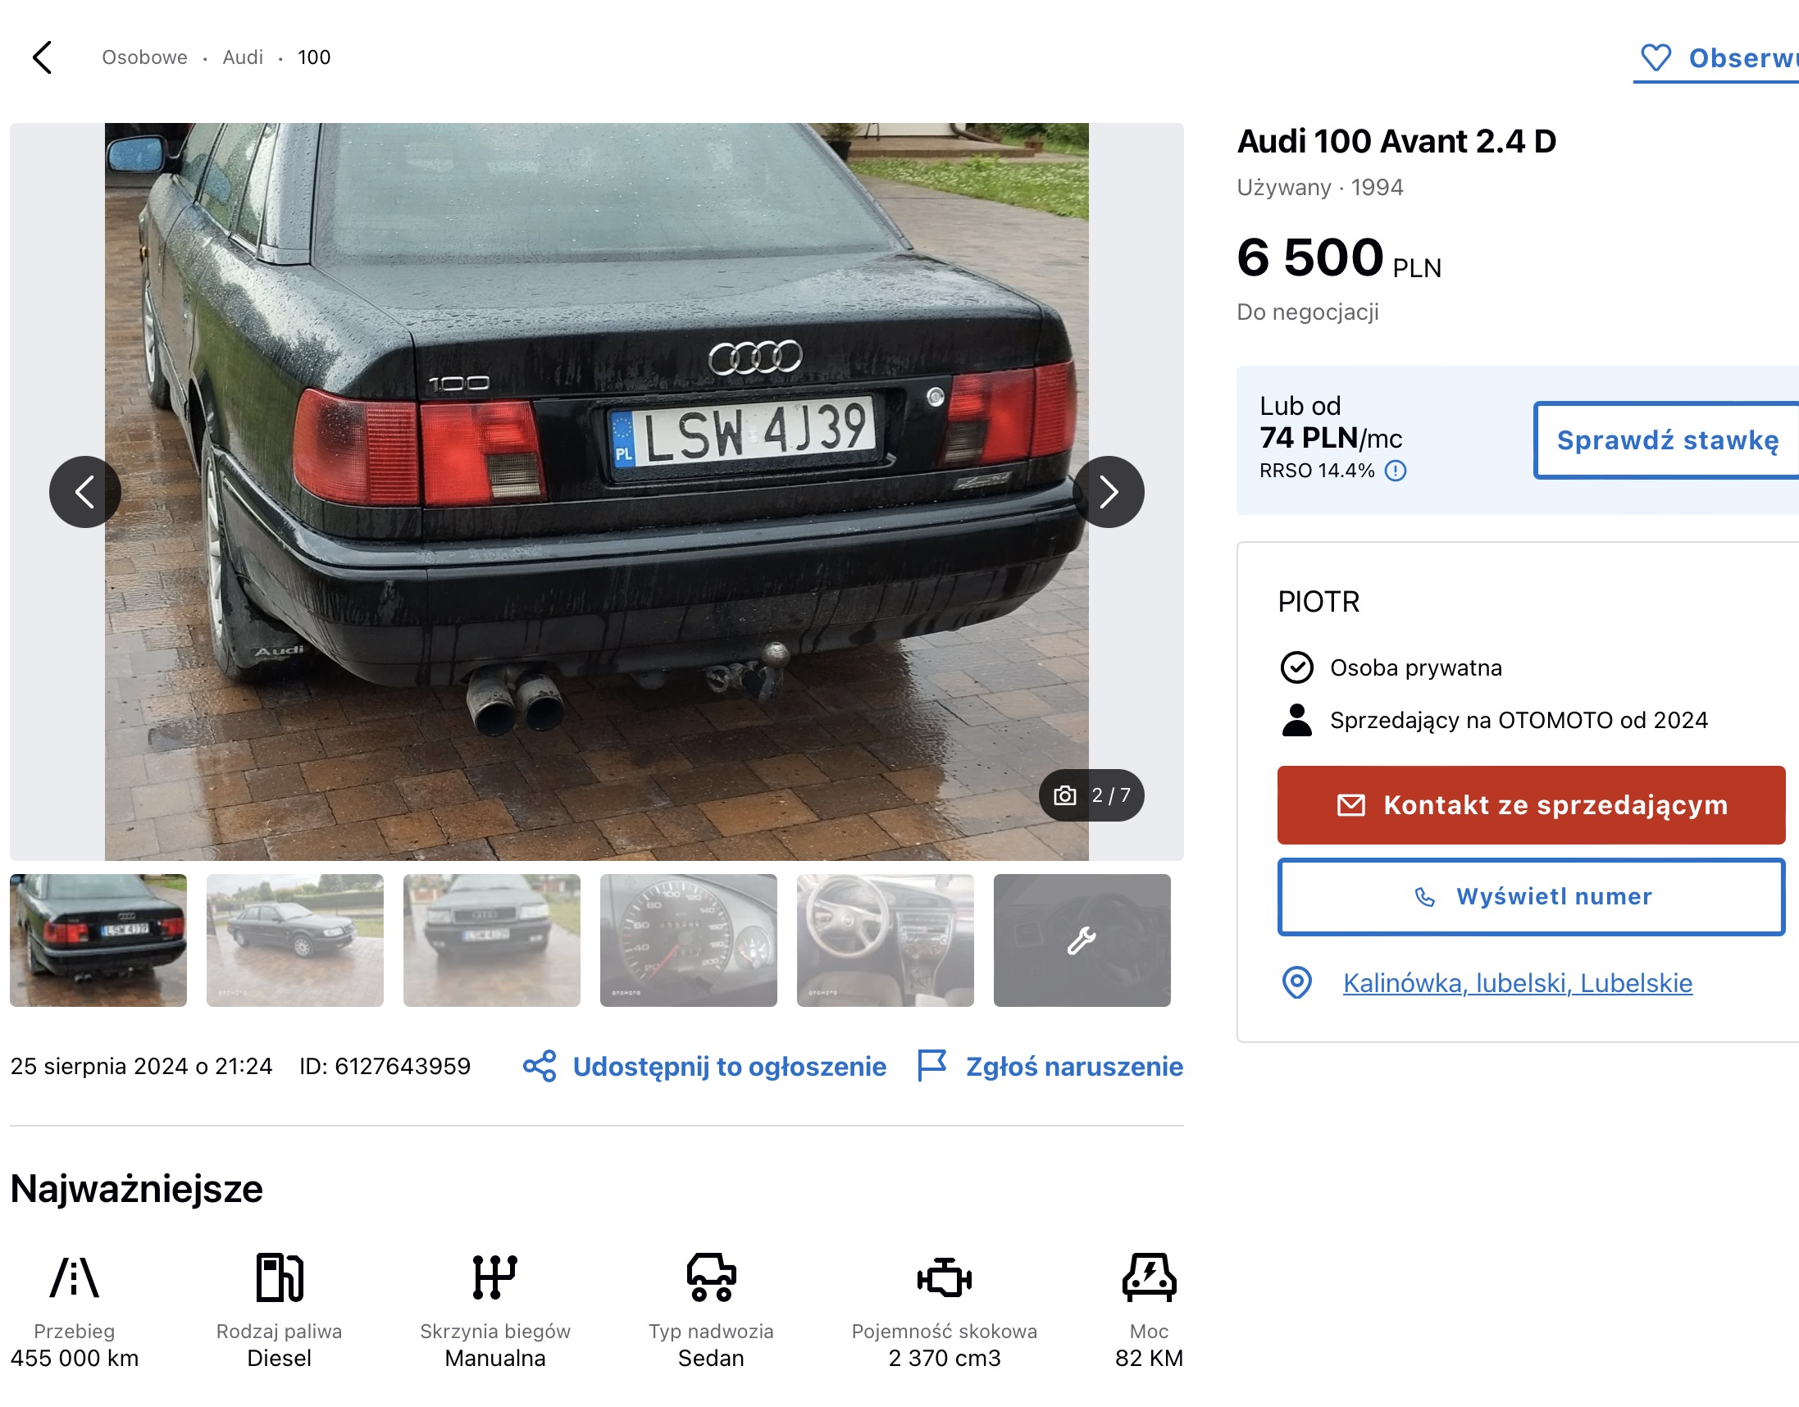The height and width of the screenshot is (1407, 1799).
Task: Click the wrench thumbnail overlay
Action: [1082, 940]
